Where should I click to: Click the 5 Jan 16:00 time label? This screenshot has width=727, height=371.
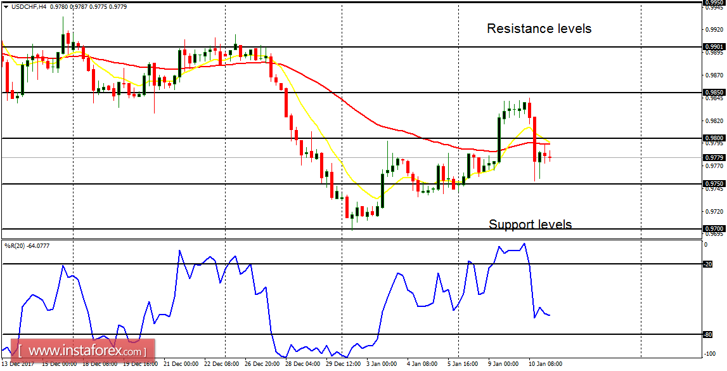pyautogui.click(x=462, y=364)
